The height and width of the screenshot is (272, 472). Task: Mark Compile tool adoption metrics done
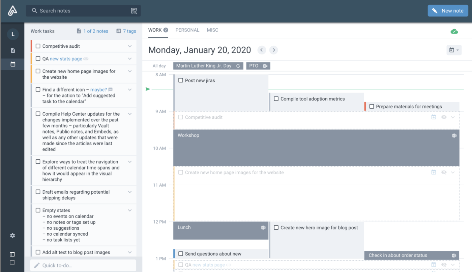276,99
